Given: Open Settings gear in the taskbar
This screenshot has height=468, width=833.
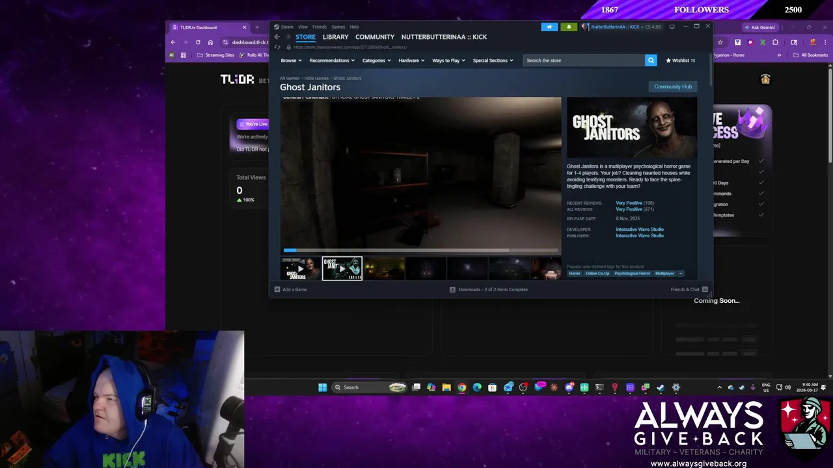Looking at the screenshot, I should [676, 387].
